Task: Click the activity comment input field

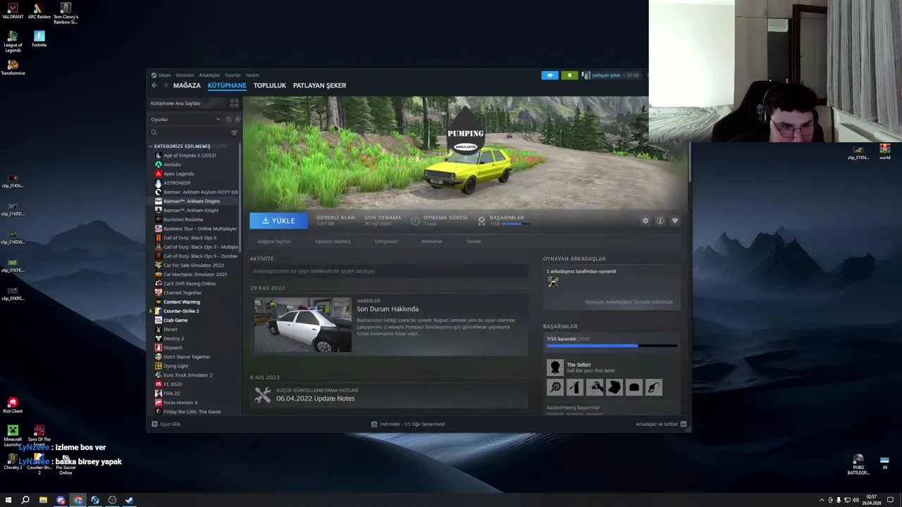Action: coord(388,271)
